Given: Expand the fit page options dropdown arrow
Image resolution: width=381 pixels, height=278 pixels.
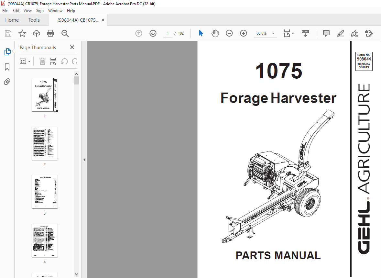Looking at the screenshot, I should click(293, 33).
